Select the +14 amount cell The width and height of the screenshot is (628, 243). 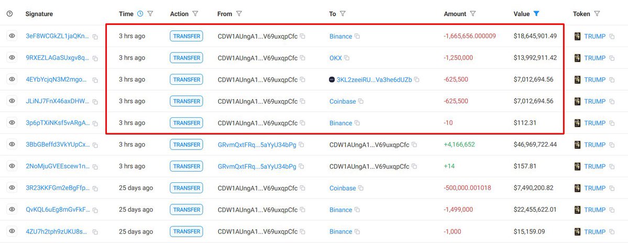pos(449,165)
